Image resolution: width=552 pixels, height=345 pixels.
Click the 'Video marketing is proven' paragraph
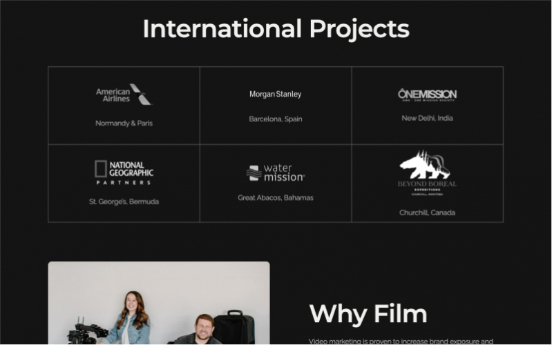[401, 341]
